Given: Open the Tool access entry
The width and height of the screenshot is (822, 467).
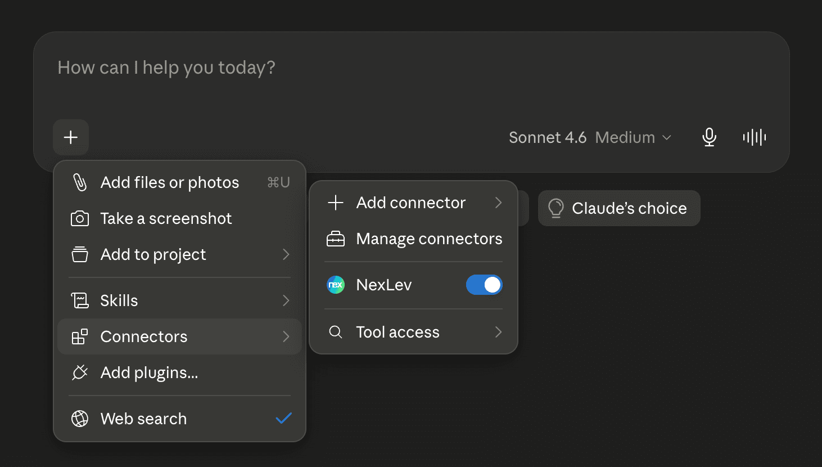Looking at the screenshot, I should [x=414, y=332].
